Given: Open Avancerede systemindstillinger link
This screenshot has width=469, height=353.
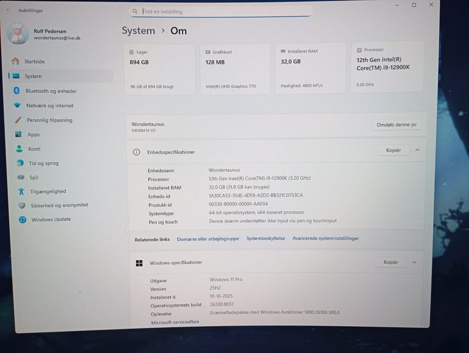Looking at the screenshot, I should click(325, 238).
